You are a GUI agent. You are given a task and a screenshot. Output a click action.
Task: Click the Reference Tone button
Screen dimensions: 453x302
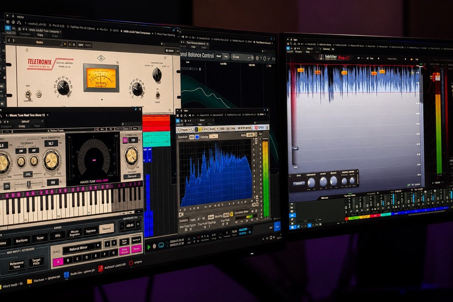tap(17, 264)
